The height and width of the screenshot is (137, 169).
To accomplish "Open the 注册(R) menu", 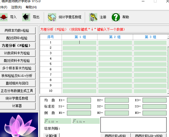I will click(16, 7).
